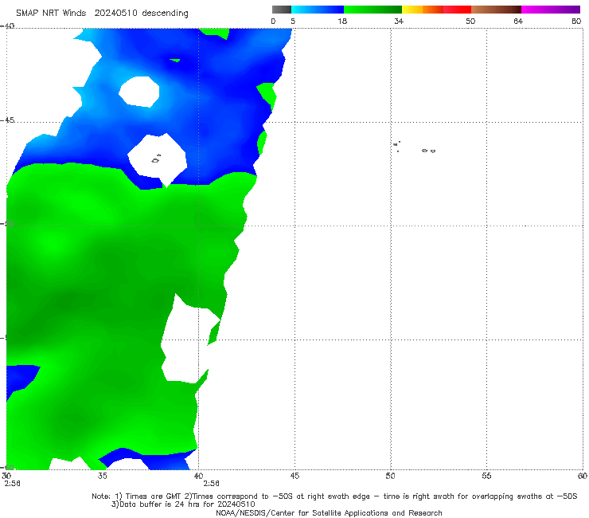Screen dimensions: 589x518
Task: Click the color bar label '5'
Action: coord(293,21)
